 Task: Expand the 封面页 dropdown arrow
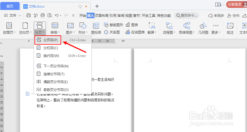click(15, 32)
